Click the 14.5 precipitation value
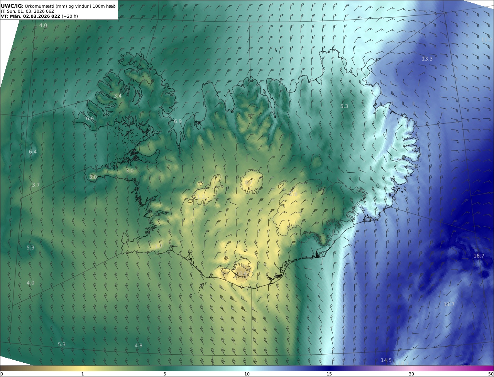This screenshot has width=494, height=377. coord(386,360)
